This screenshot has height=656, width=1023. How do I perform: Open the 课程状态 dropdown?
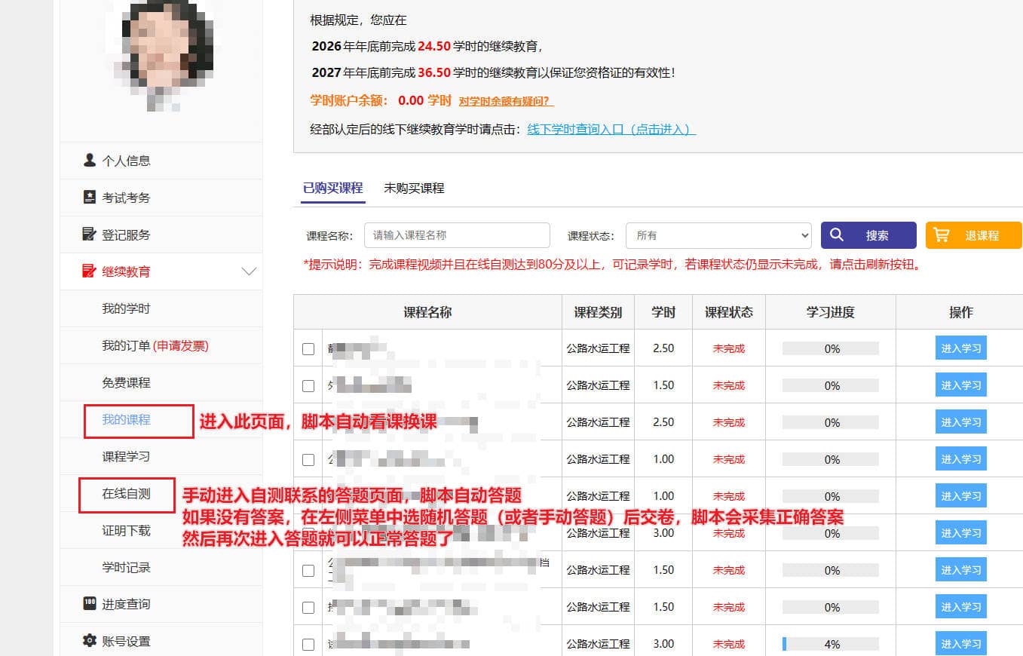[x=718, y=235]
